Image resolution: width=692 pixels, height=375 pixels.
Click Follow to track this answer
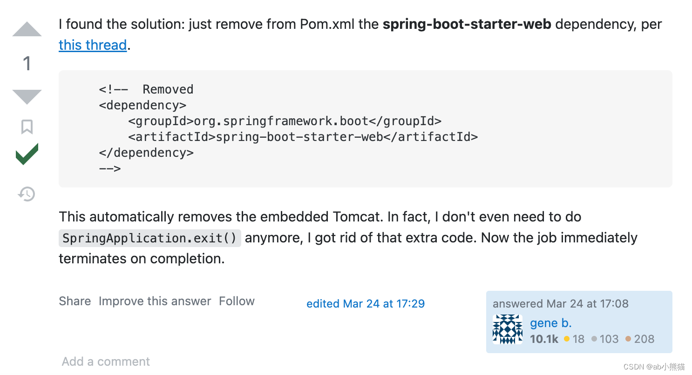click(237, 301)
